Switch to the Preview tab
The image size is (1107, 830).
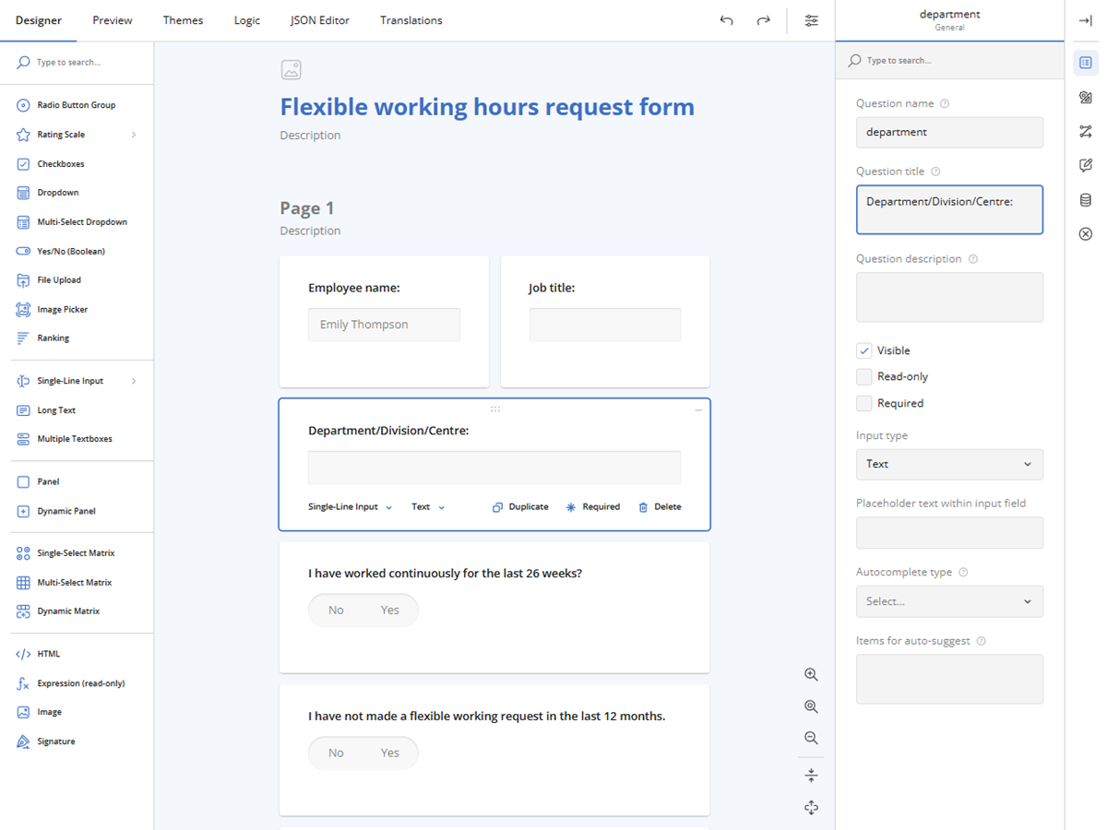[113, 20]
